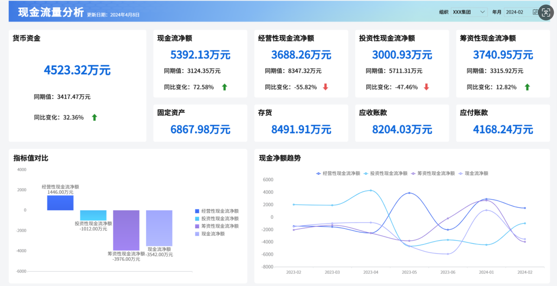The height and width of the screenshot is (286, 557).
Task: Toggle 现金流净额 in bar chart legend
Action: [x=210, y=234]
